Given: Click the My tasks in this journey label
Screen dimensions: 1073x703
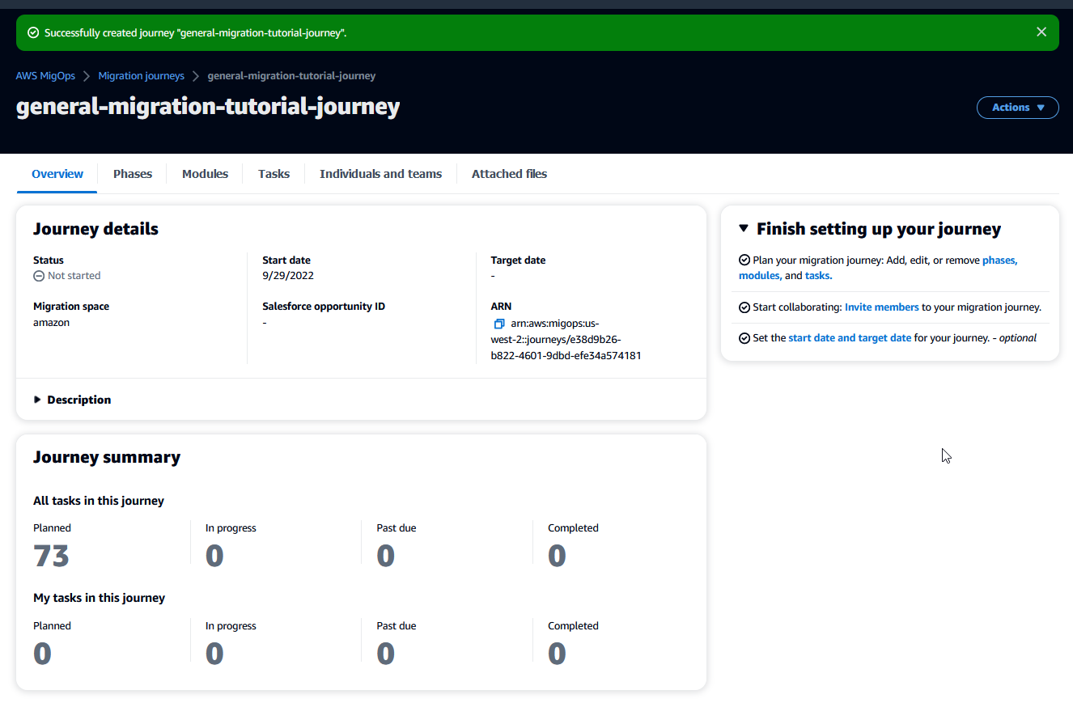Looking at the screenshot, I should [99, 598].
